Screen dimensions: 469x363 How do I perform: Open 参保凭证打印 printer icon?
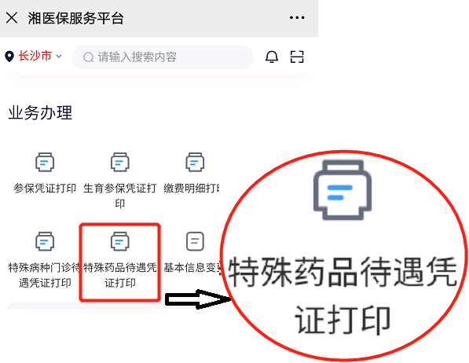45,162
